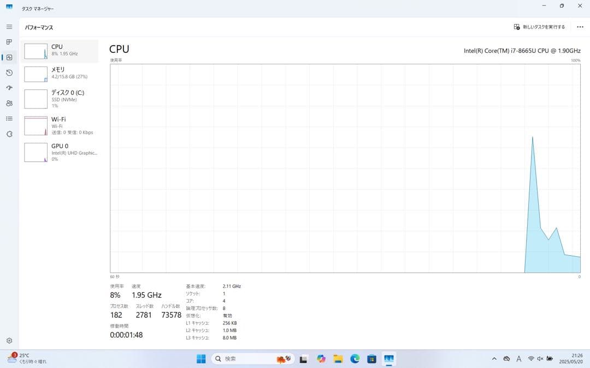
Task: Open the Details page
Action: [x=9, y=118]
